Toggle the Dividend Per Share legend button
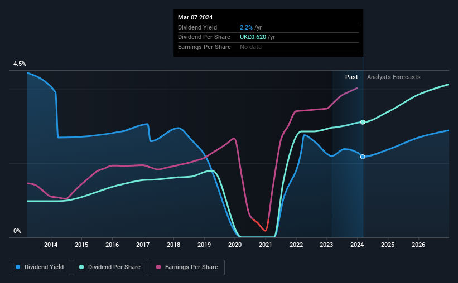458x283 pixels. 110,267
